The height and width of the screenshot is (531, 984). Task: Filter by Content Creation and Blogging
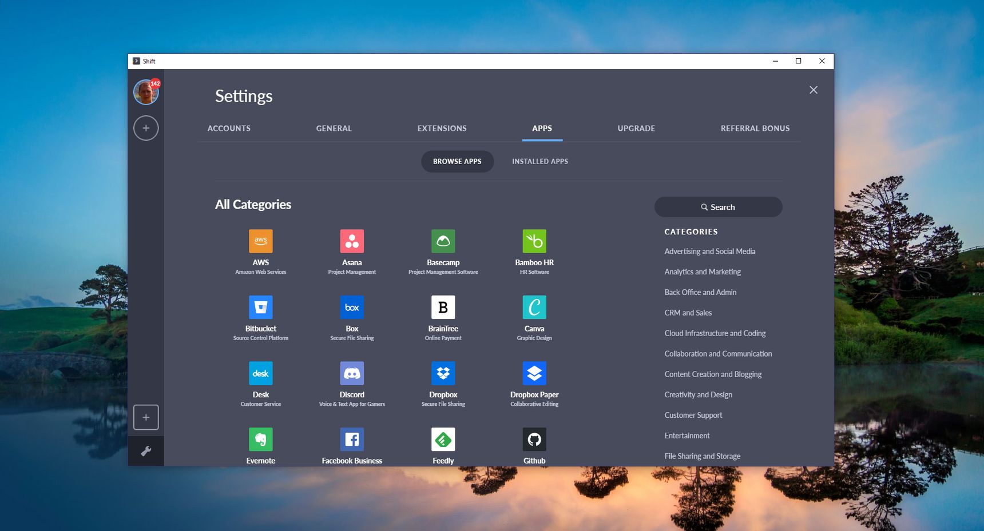[713, 374]
